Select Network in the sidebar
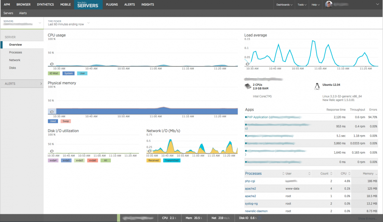 click(15, 60)
